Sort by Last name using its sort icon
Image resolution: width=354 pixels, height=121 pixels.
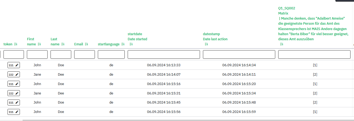click(63, 44)
